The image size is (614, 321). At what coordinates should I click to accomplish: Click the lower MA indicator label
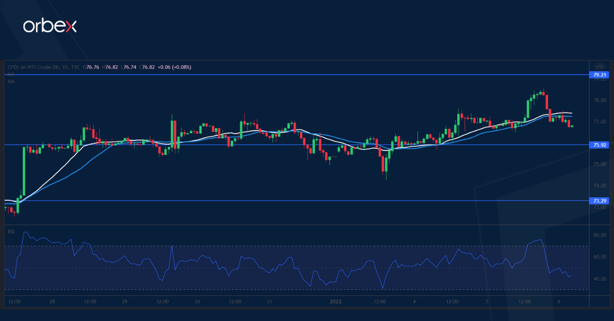pos(11,81)
